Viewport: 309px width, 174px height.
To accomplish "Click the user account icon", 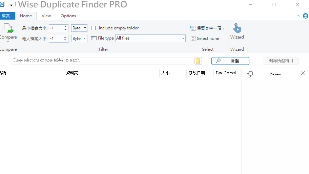I will (x=306, y=16).
